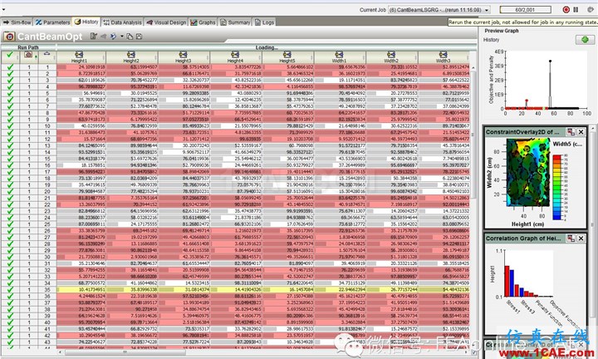
Task: Select the History tab
Action: (86, 22)
